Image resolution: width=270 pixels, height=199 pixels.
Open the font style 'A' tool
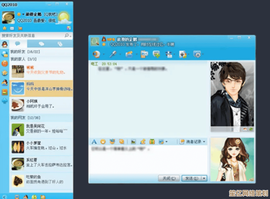94,142
